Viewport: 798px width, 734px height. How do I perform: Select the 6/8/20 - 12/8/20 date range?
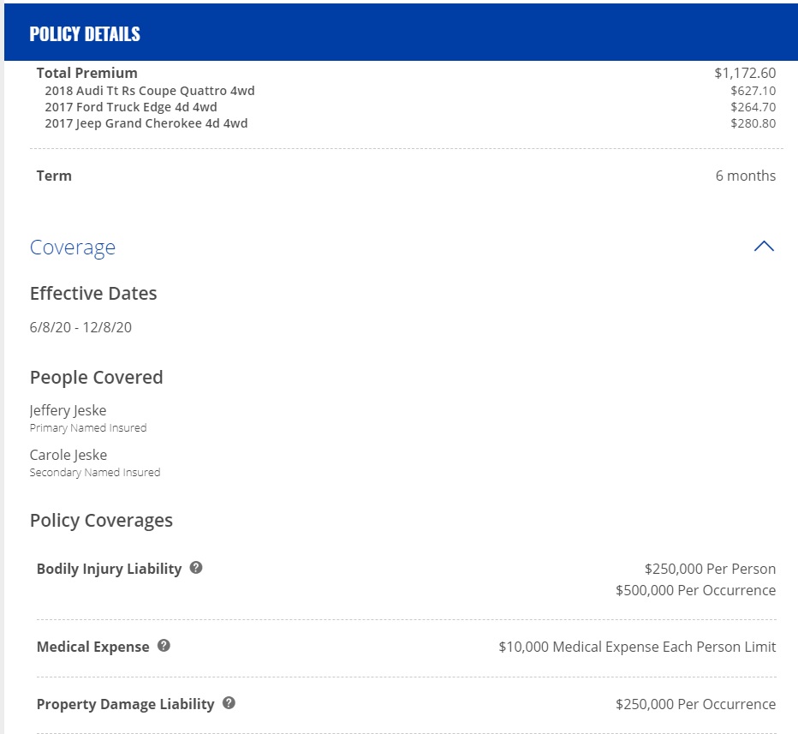80,327
